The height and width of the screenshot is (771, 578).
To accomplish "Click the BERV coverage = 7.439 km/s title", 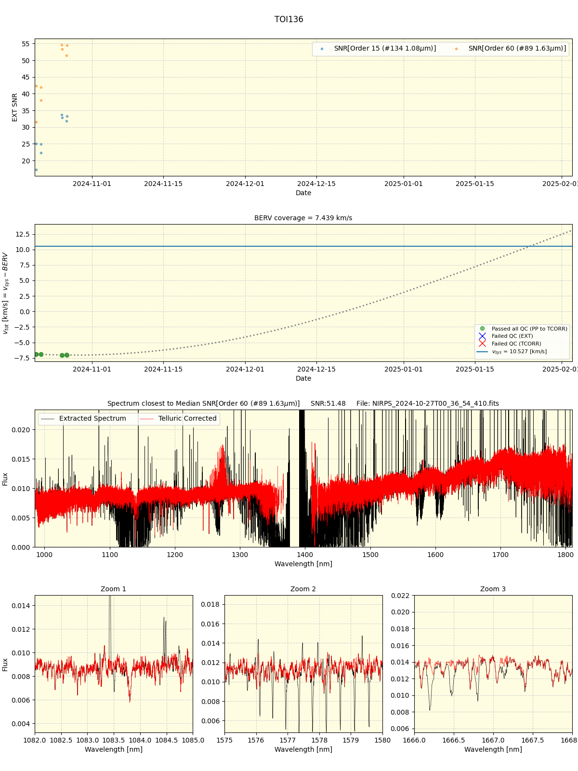I will 303,218.
